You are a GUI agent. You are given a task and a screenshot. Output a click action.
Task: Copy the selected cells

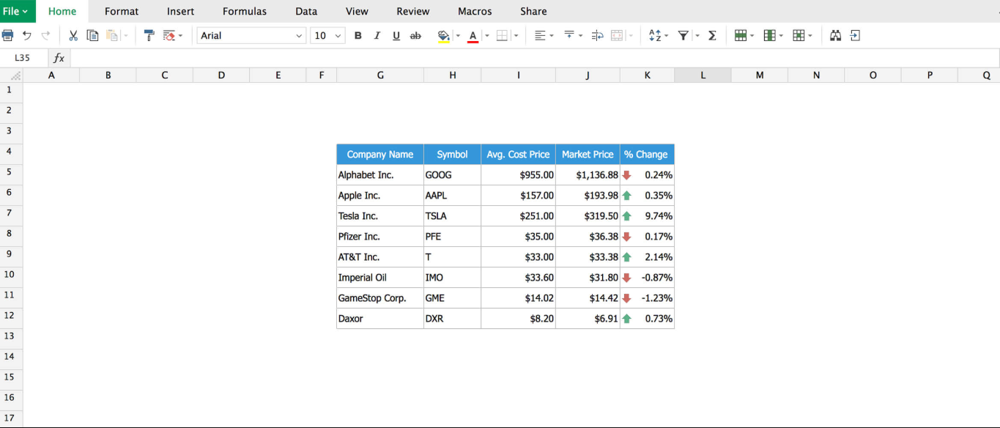click(92, 34)
